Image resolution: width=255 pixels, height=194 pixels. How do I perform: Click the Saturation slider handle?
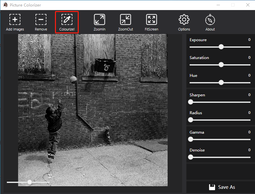[x=221, y=65]
